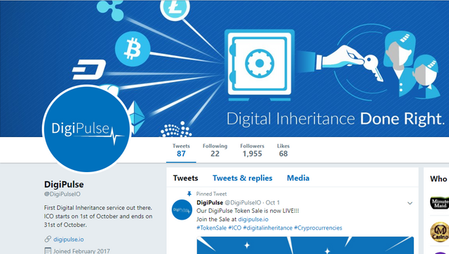Screen dimensions: 449x254
Task: Click the Who to follow heading
Action: point(439,179)
